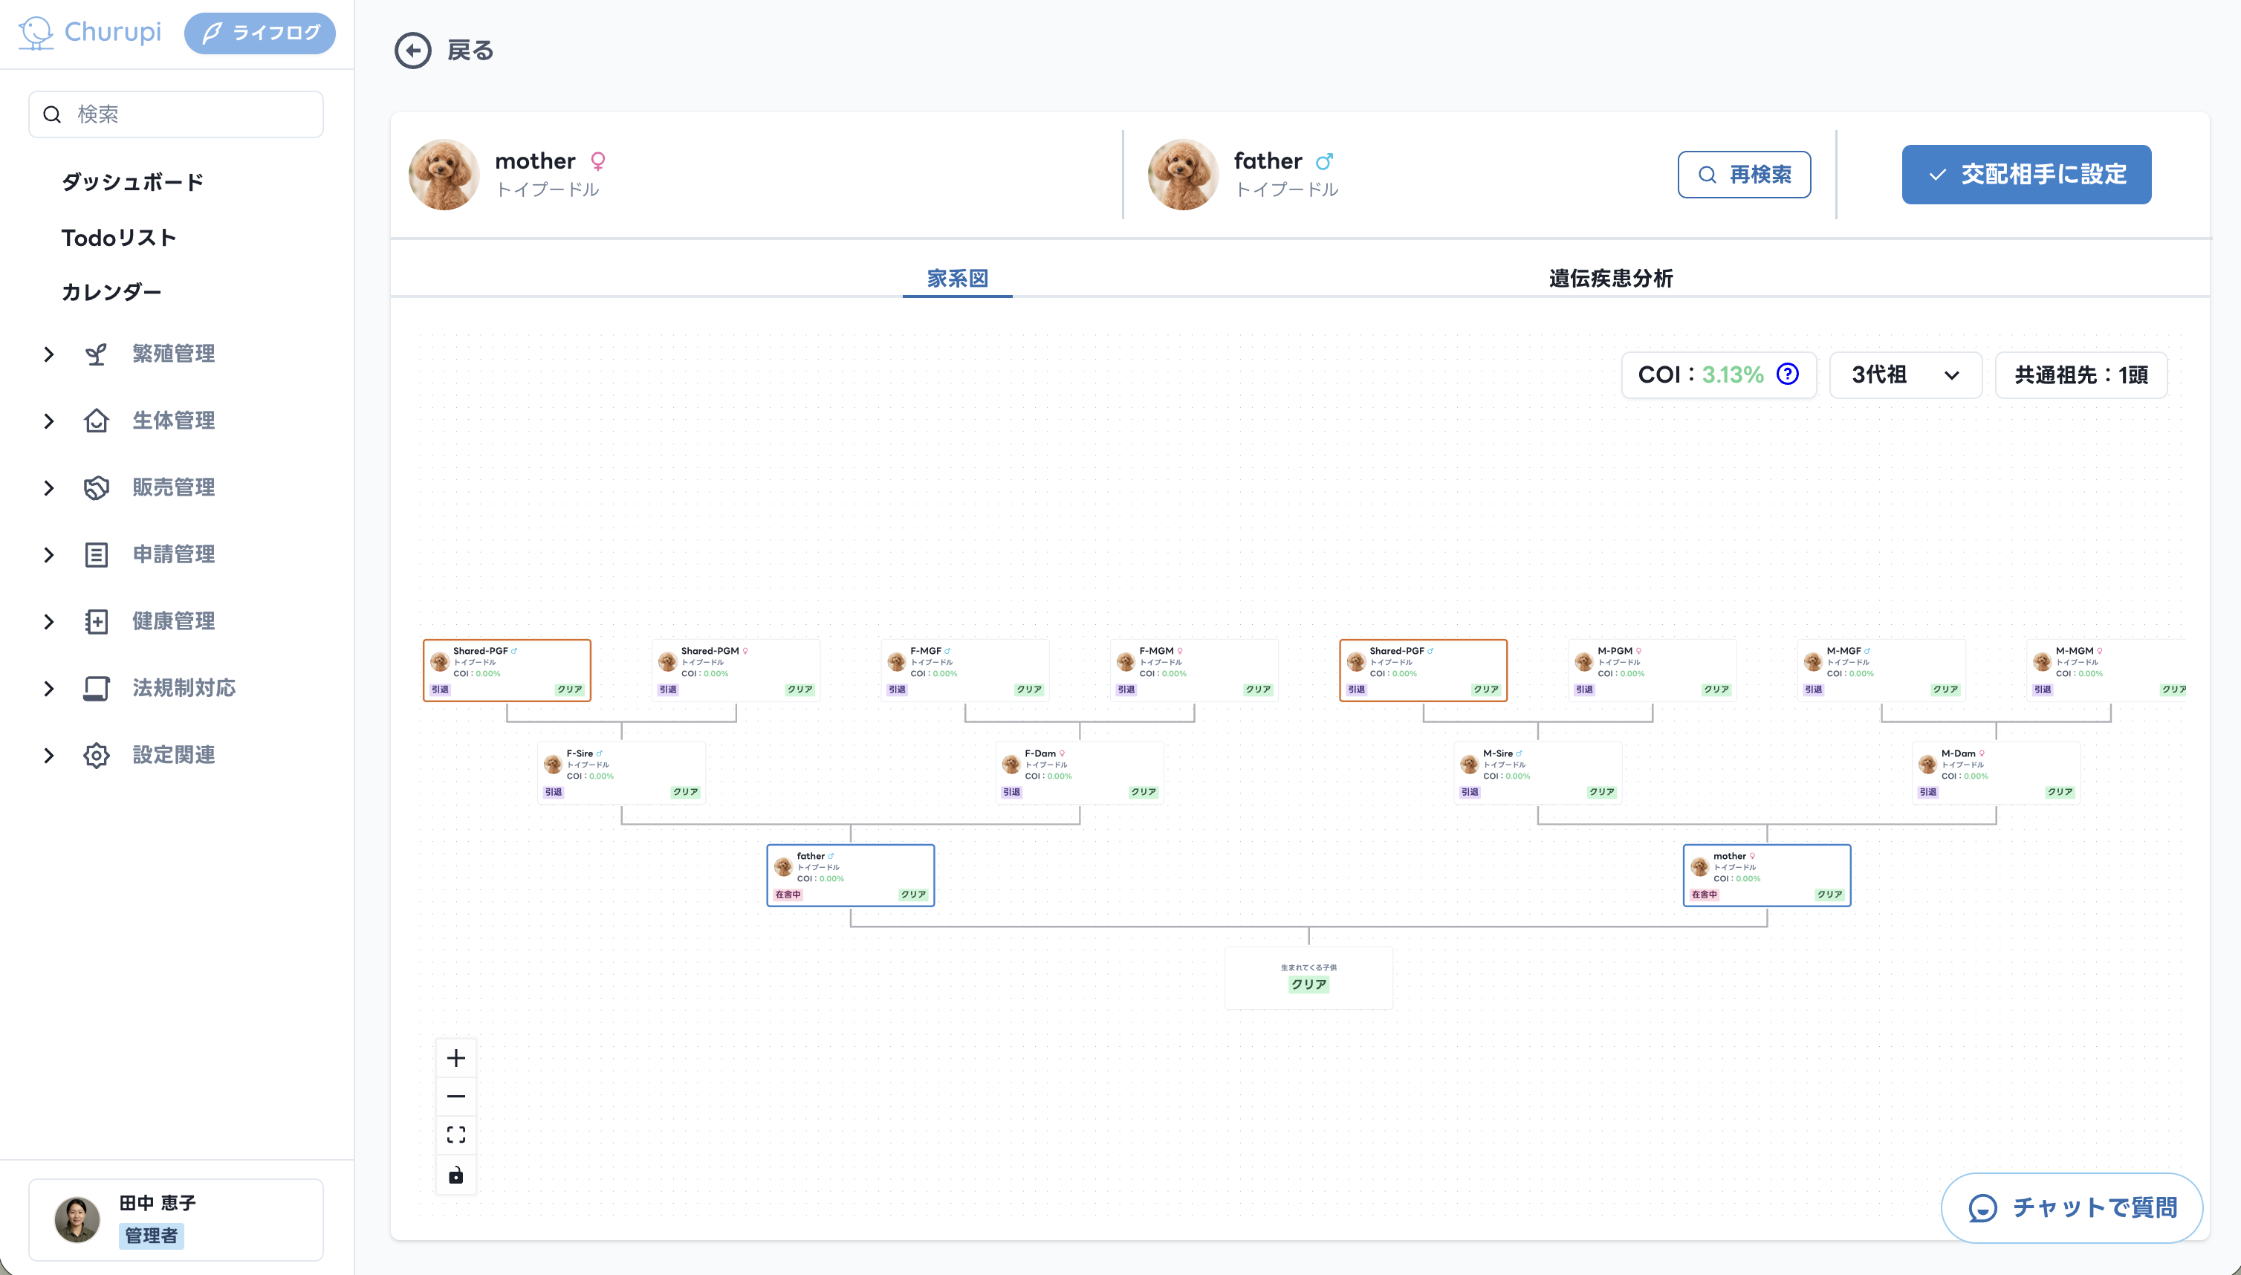Expand the 健康管理 menu chevron
Image resolution: width=2241 pixels, height=1275 pixels.
(x=49, y=622)
